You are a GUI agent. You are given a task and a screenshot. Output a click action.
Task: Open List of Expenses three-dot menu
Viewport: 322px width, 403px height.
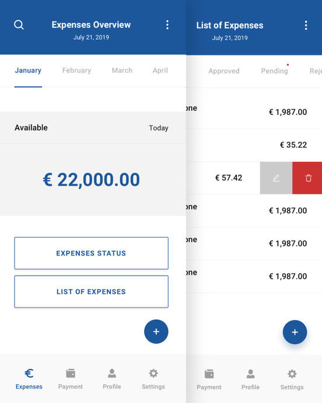point(306,26)
